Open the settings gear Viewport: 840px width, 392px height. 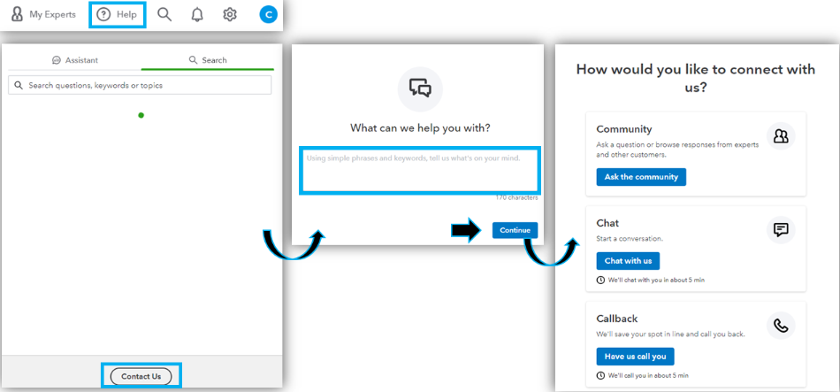point(230,14)
